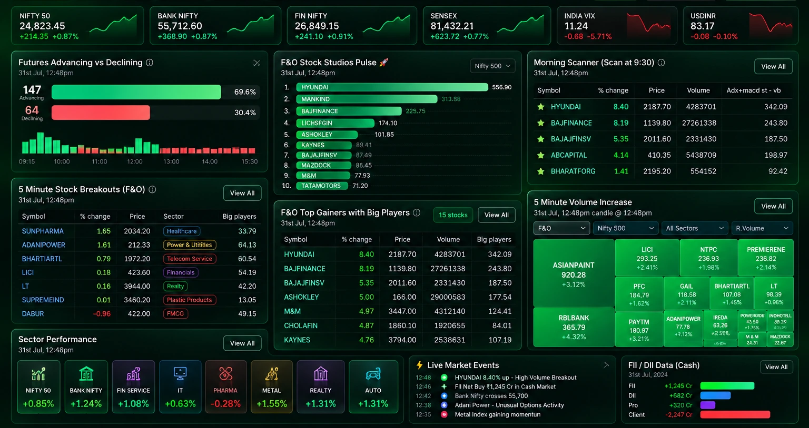Expand the Live Market Events panel arrow
Viewport: 809px width, 428px height.
click(606, 365)
